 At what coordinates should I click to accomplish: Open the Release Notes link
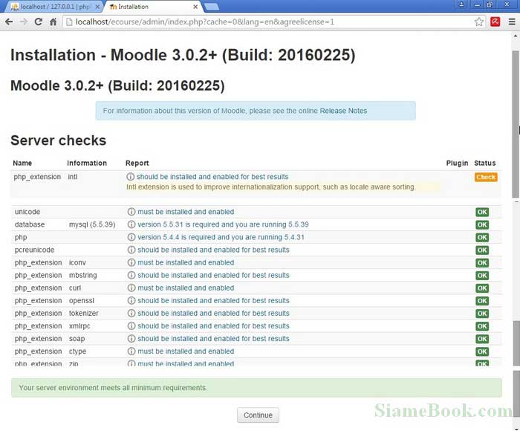click(x=343, y=111)
